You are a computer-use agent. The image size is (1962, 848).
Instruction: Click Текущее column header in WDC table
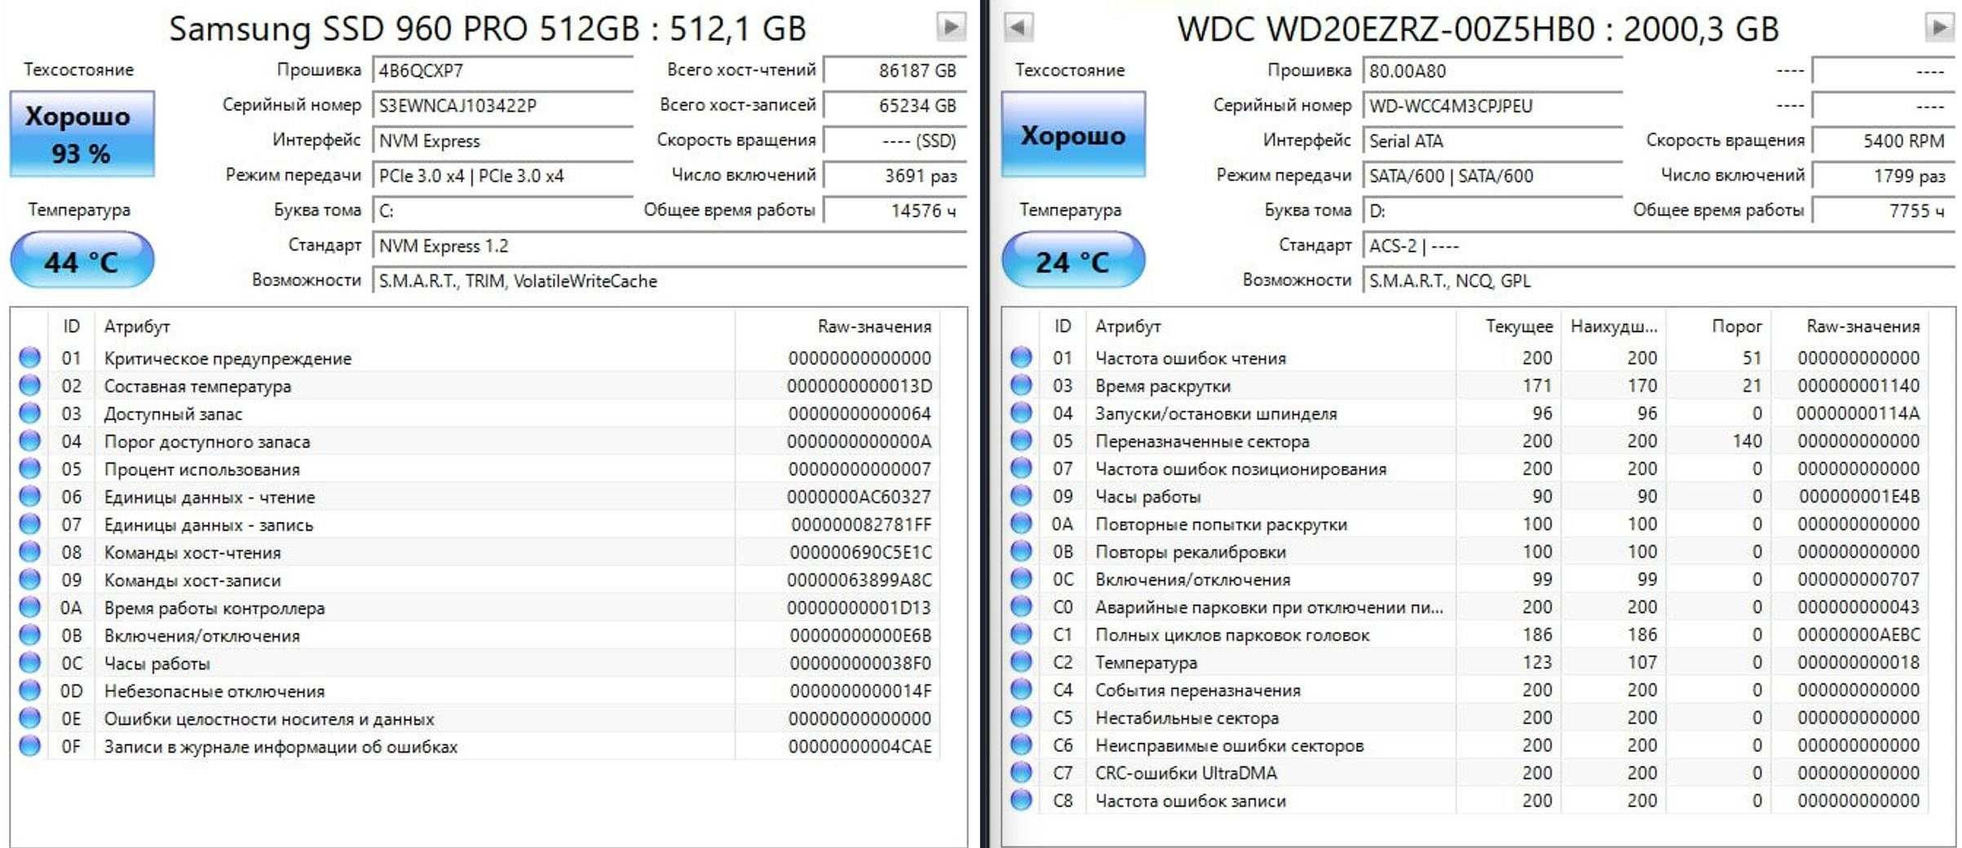[x=1509, y=326]
